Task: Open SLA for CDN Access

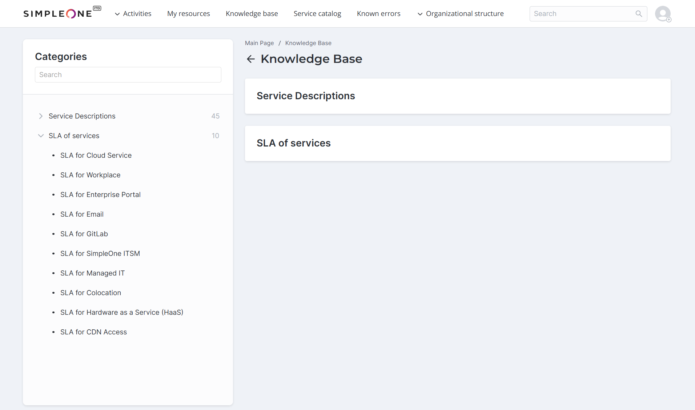Action: pyautogui.click(x=94, y=332)
